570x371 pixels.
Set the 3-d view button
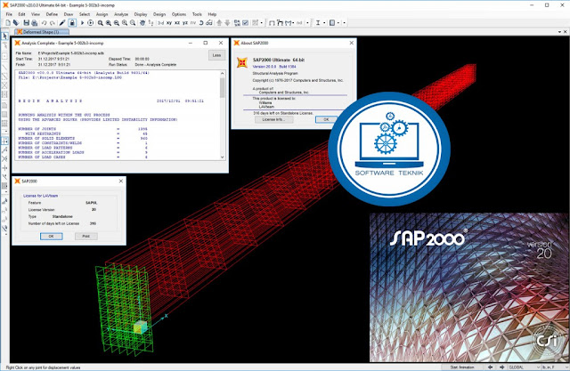pyautogui.click(x=160, y=23)
